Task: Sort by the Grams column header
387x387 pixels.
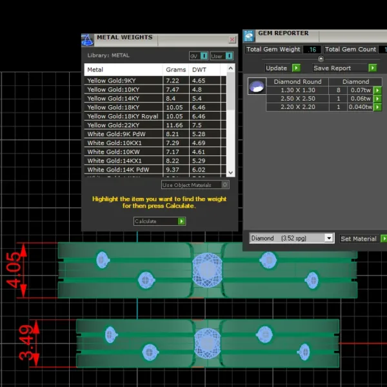Action: point(176,70)
